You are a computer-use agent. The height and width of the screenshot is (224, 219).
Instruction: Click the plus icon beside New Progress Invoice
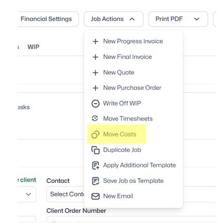click(95, 41)
